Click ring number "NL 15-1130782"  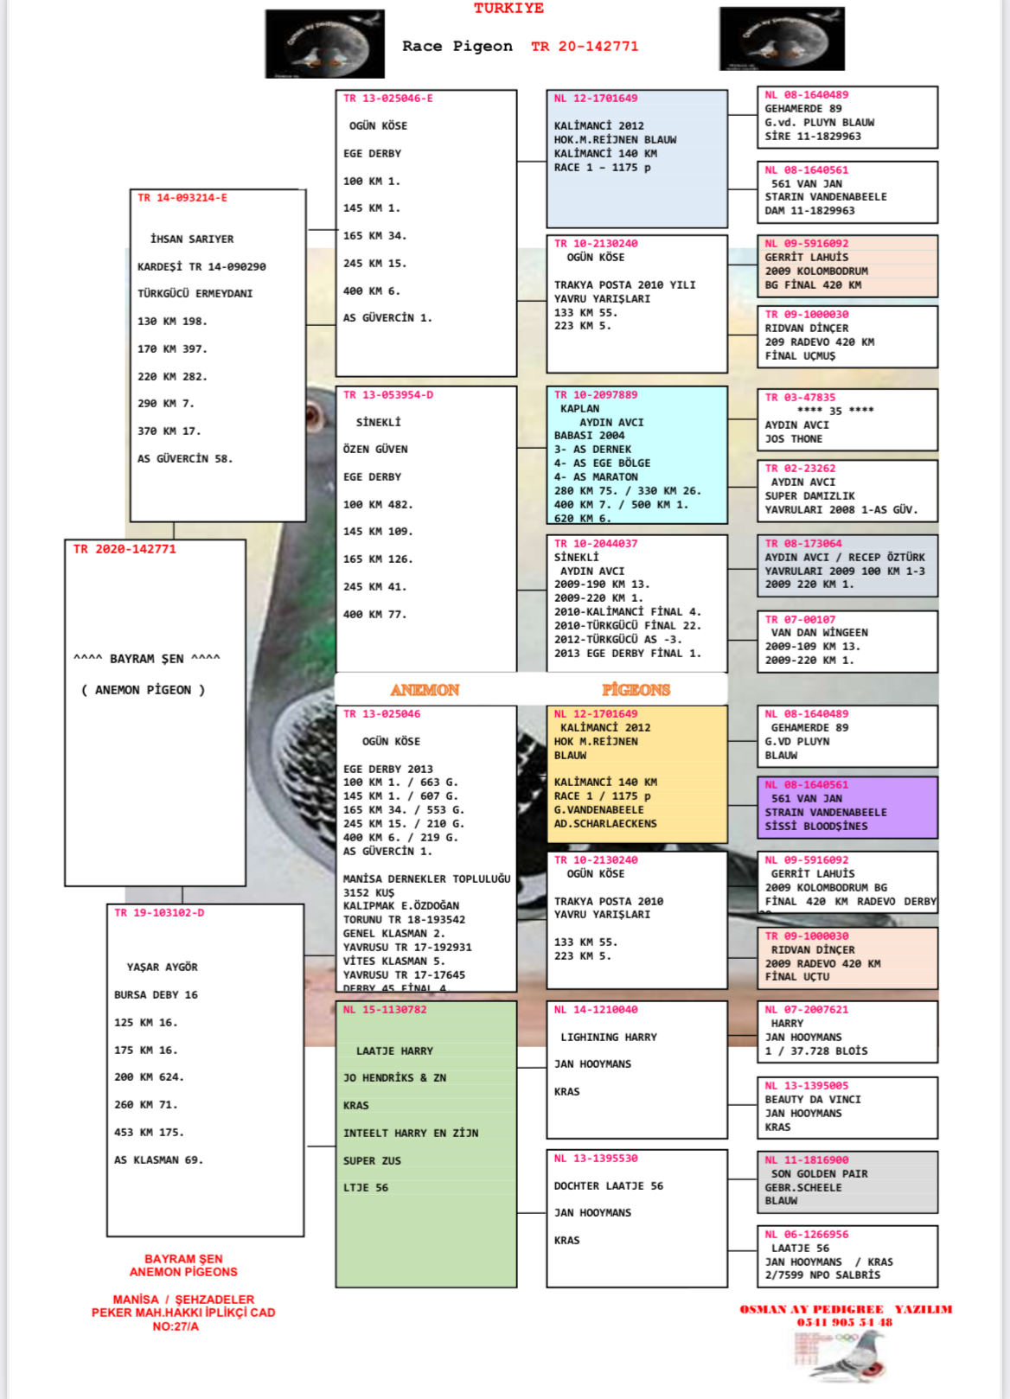pyautogui.click(x=385, y=1009)
